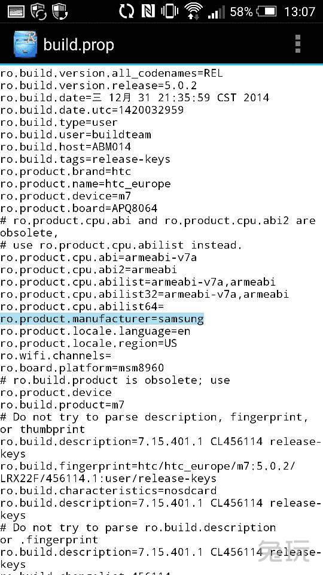Place cursor in highlighted manufacturer=samsung line
Image resolution: width=323 pixels, height=575 pixels.
(102, 319)
